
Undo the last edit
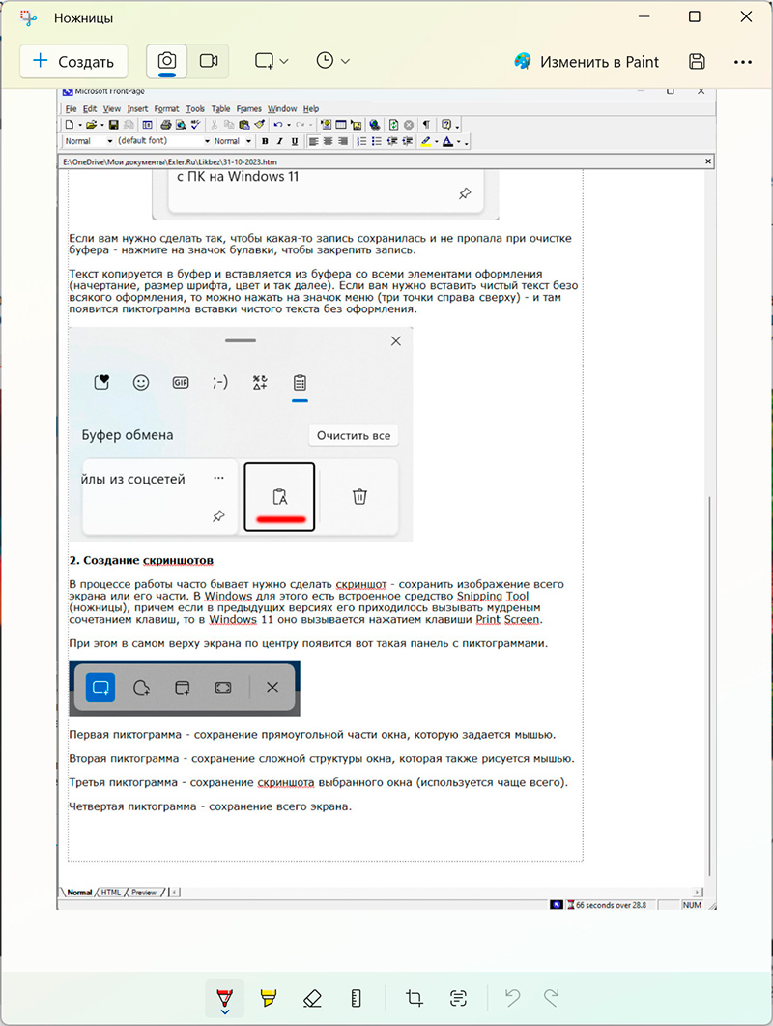coord(514,998)
